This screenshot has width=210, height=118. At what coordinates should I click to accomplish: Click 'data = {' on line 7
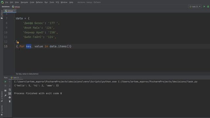point(23,18)
